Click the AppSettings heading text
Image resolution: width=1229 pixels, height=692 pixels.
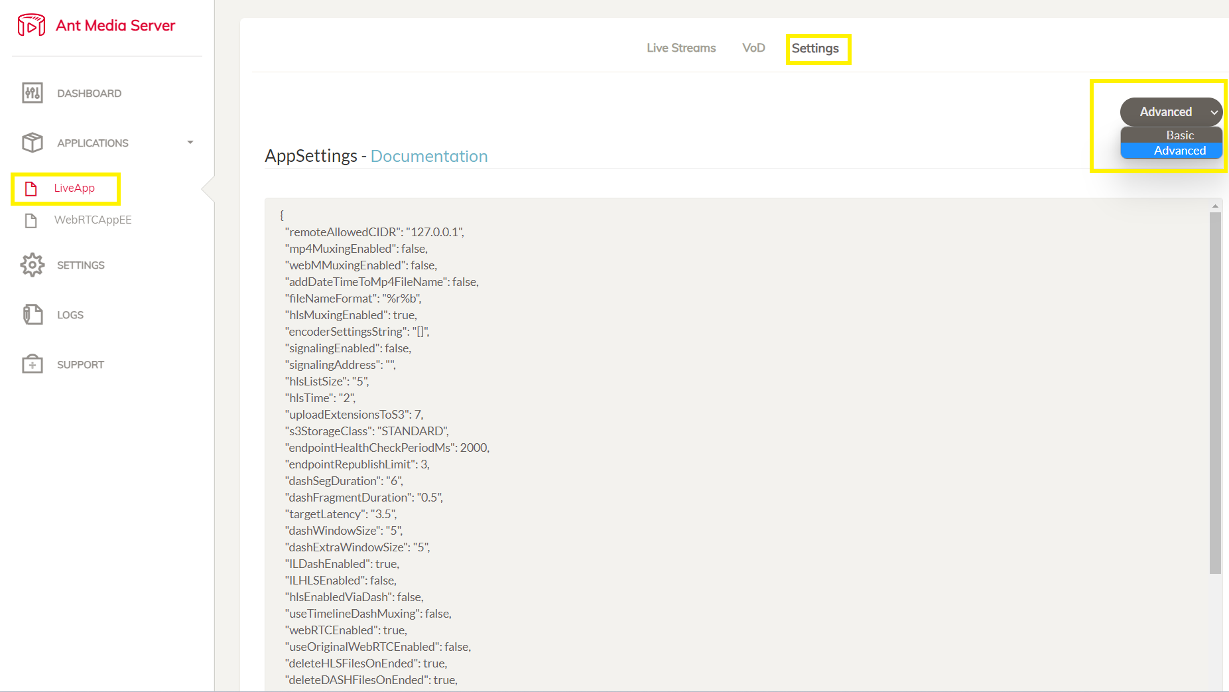311,156
